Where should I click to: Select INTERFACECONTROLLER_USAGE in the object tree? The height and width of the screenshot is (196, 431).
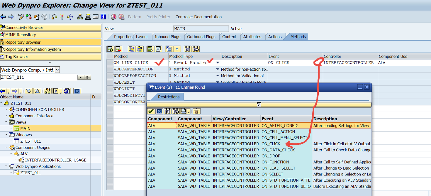point(56,160)
